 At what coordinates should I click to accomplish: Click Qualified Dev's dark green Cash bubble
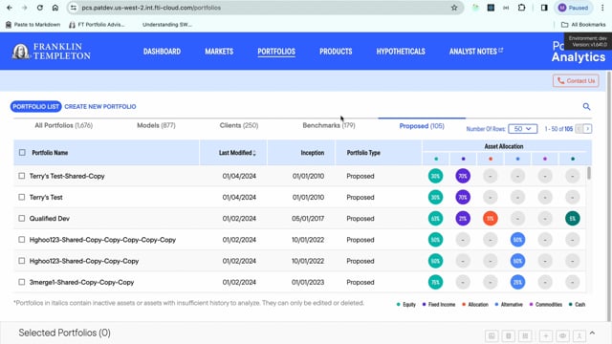coord(573,219)
